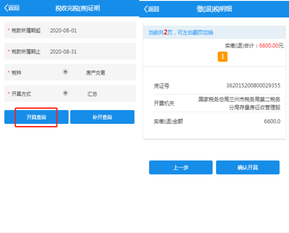This screenshot has height=233, width=289.
Task: Click the 实缴(退)金额 value 6600.0
Action: (x=272, y=121)
